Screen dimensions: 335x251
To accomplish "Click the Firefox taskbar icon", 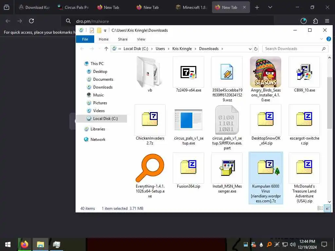I will [x=24, y=244].
